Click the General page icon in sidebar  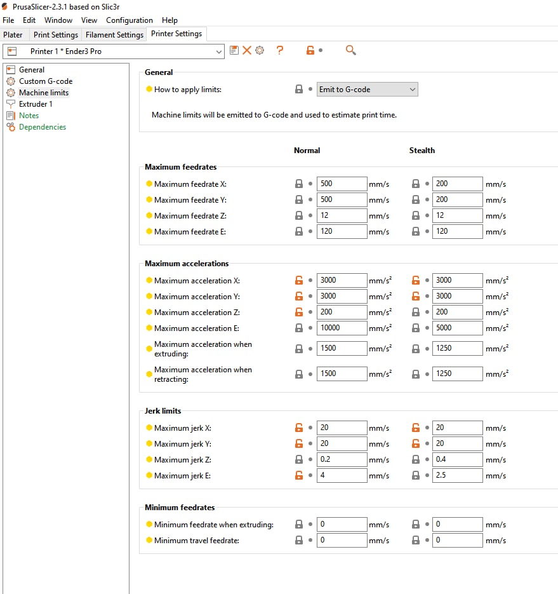tap(11, 70)
